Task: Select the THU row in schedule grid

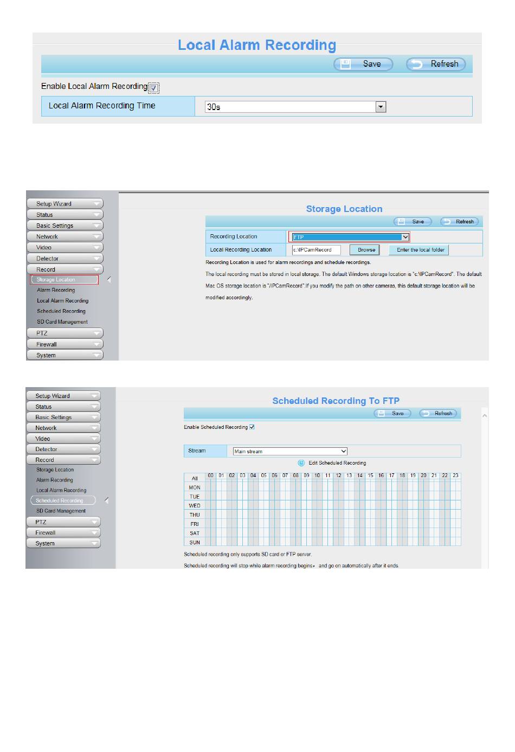Action: click(195, 515)
